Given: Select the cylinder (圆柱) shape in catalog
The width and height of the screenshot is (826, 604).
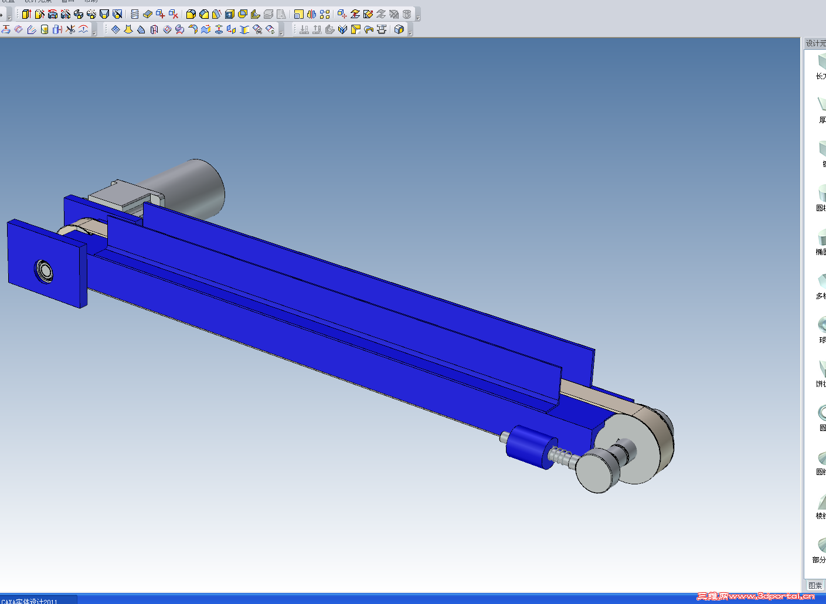Looking at the screenshot, I should (x=821, y=197).
